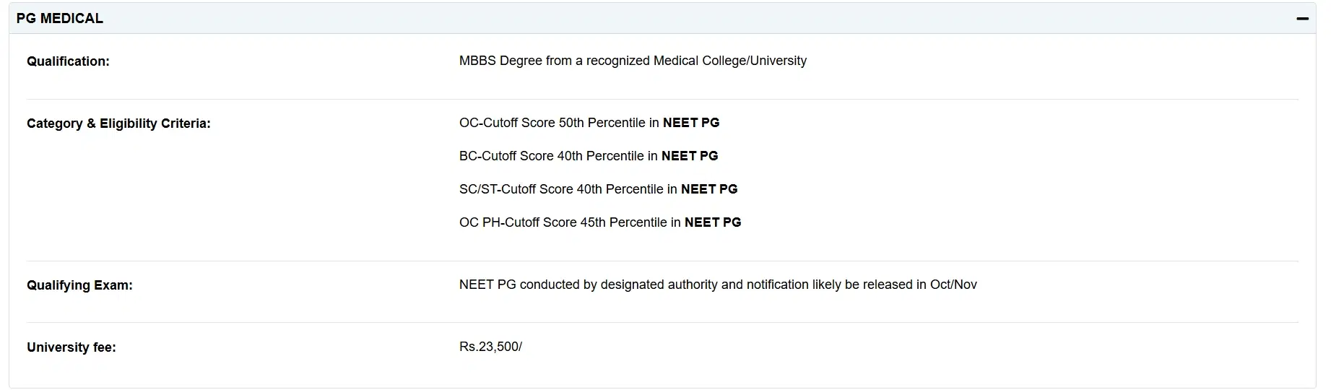Click the Category & Eligibility Criteria label
The height and width of the screenshot is (390, 1331).
pyautogui.click(x=118, y=123)
